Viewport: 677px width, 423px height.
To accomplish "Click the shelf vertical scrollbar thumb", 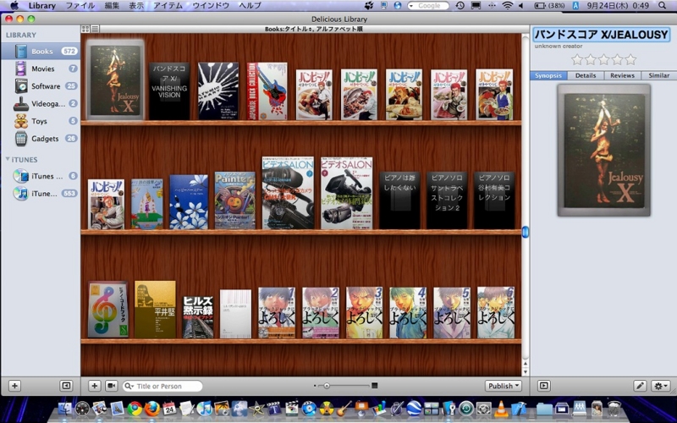I will tap(526, 232).
